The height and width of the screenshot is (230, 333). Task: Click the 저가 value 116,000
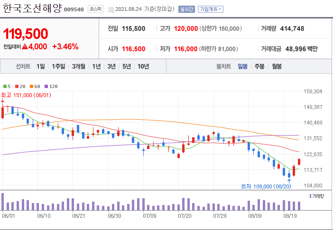[186, 49]
